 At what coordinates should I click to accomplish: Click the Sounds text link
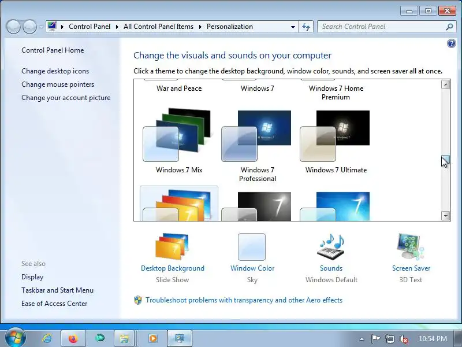click(331, 268)
